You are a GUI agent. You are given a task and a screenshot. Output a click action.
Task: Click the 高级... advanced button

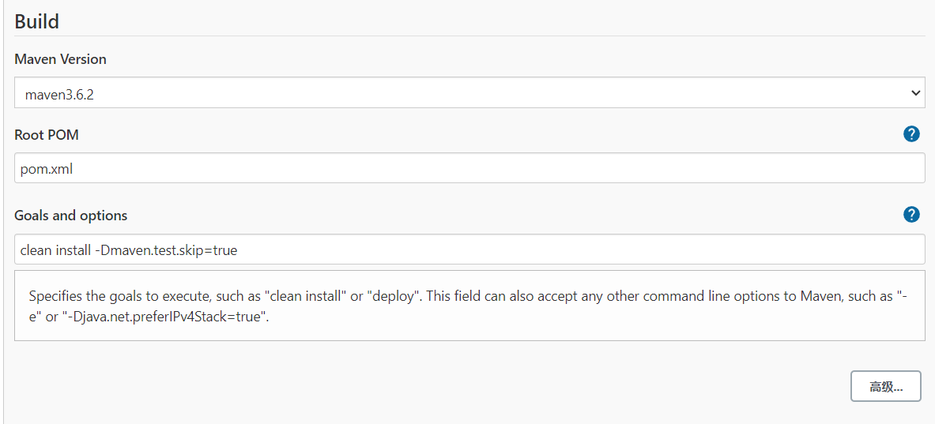point(885,386)
